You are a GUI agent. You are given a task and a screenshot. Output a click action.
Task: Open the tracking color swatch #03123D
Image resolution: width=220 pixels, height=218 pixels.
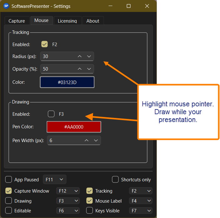[67, 82]
